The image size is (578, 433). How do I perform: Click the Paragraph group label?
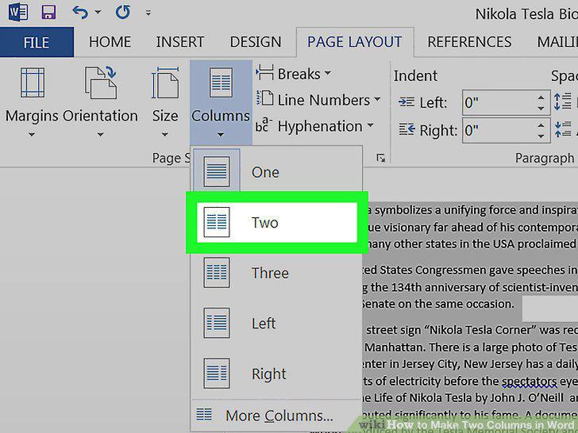click(545, 158)
